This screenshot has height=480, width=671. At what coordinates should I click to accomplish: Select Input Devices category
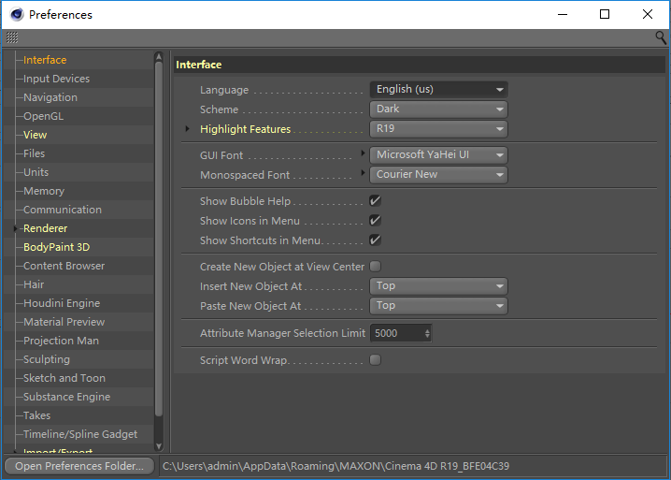click(56, 79)
